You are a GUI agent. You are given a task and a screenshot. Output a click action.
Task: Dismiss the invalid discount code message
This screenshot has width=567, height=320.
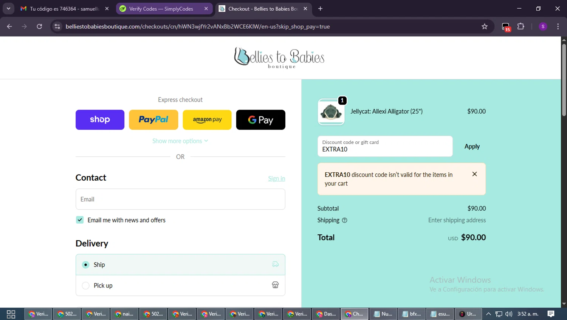pyautogui.click(x=474, y=174)
